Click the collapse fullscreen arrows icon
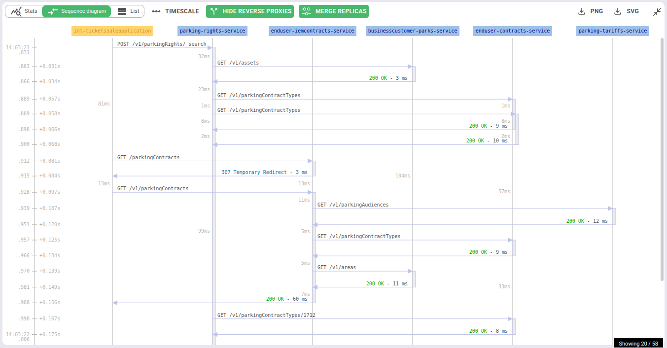Viewport: 667px width, 348px height. click(x=657, y=12)
